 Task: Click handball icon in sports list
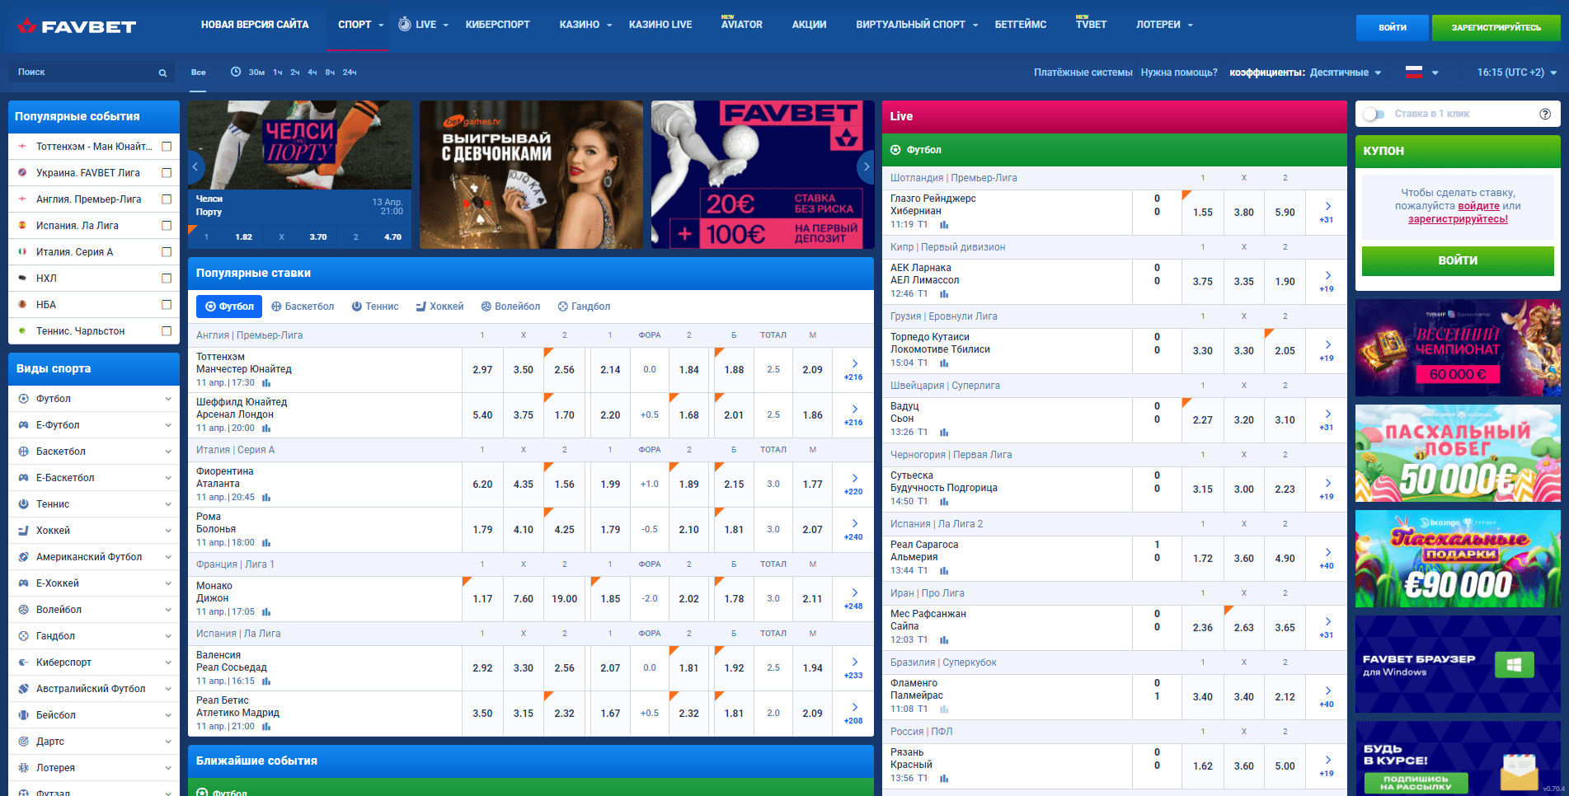(x=23, y=636)
